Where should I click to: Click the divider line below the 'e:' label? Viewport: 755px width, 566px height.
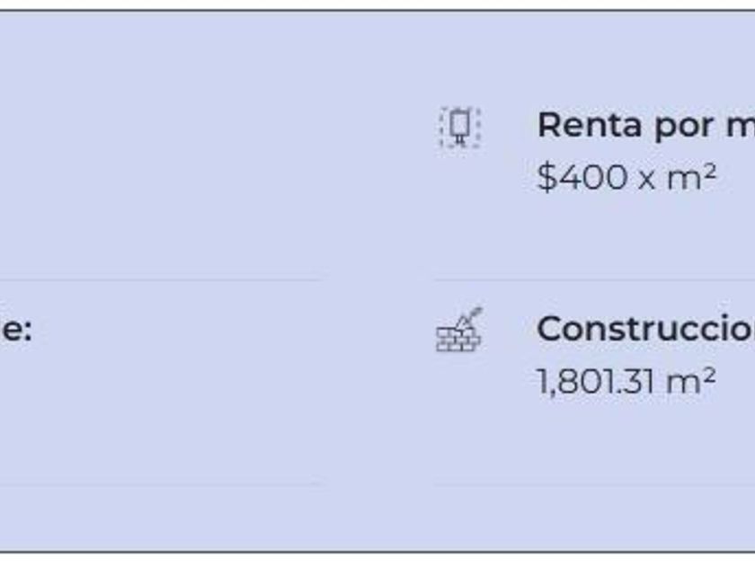(162, 484)
